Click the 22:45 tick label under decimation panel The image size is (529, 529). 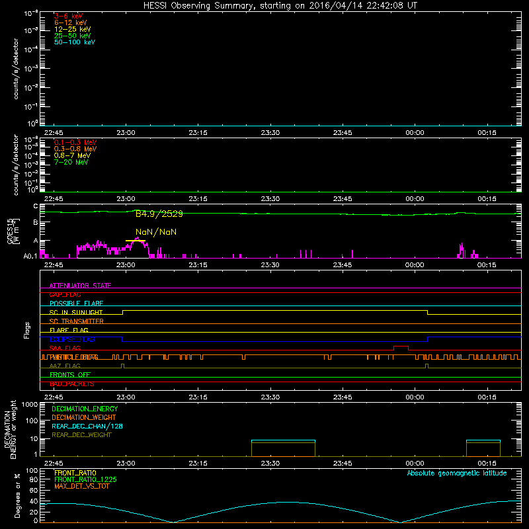point(54,464)
